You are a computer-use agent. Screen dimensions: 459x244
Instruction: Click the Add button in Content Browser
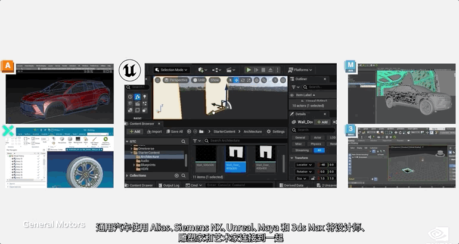coord(135,132)
